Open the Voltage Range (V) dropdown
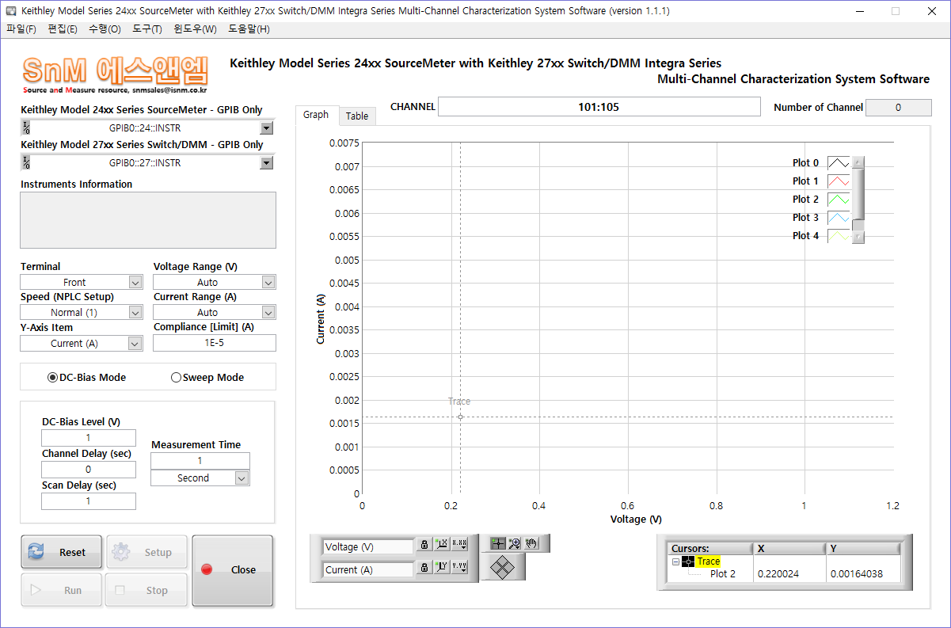The width and height of the screenshot is (951, 628). 268,282
